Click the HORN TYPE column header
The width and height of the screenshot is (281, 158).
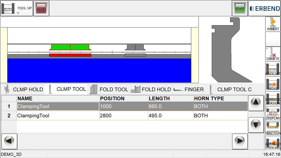click(220, 99)
